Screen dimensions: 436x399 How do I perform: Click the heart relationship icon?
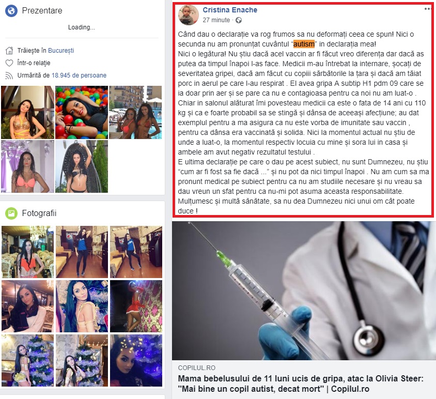[x=9, y=63]
